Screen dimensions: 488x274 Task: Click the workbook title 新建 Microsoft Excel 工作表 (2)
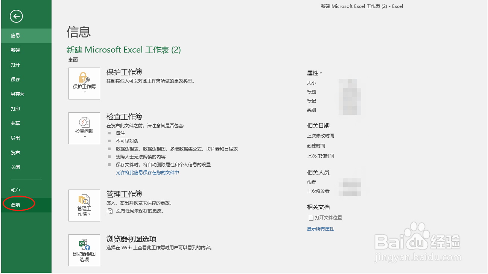click(x=124, y=50)
